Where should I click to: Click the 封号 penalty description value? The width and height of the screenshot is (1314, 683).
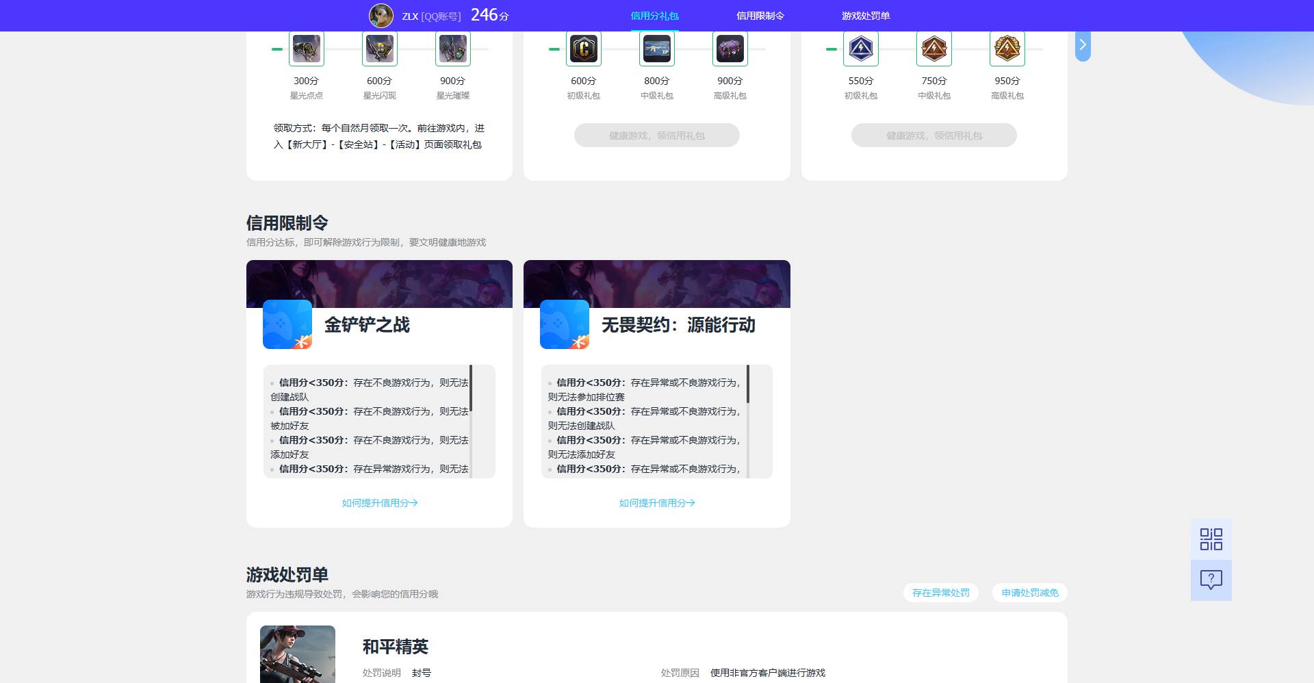point(422,673)
